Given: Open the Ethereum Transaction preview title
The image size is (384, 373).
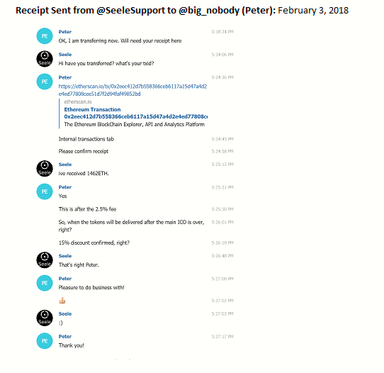Looking at the screenshot, I should (135, 113).
